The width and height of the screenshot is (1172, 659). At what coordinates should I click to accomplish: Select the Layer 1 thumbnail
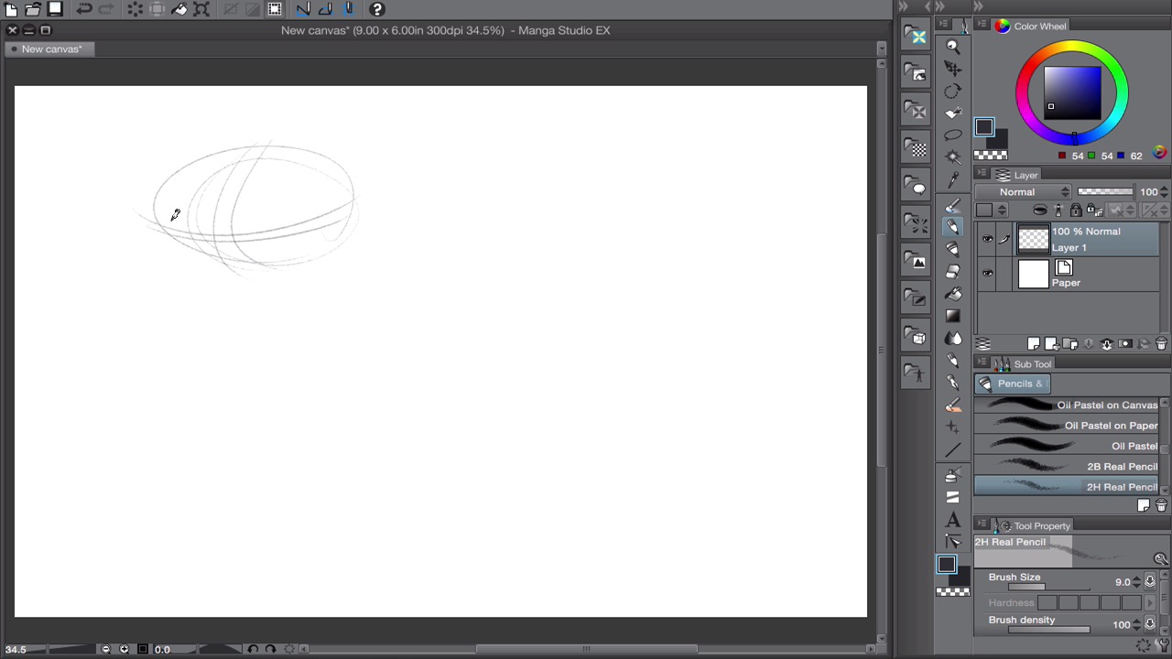(x=1033, y=240)
